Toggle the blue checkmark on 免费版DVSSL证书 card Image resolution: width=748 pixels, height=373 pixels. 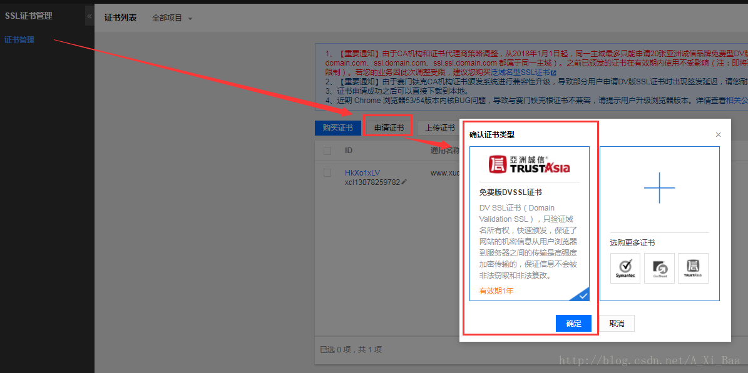(x=582, y=294)
